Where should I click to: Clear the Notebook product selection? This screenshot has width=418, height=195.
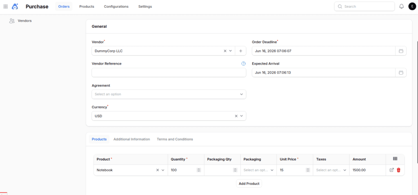(x=158, y=170)
